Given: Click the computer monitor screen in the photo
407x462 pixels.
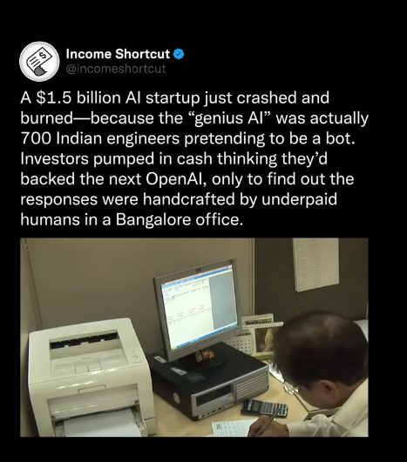Looking at the screenshot, I should tap(199, 309).
